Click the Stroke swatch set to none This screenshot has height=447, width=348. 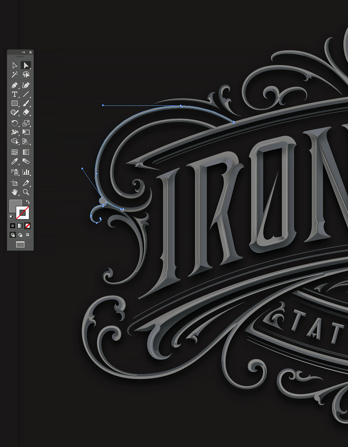pos(23,213)
